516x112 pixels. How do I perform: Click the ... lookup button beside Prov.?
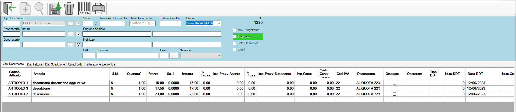pos(174,55)
